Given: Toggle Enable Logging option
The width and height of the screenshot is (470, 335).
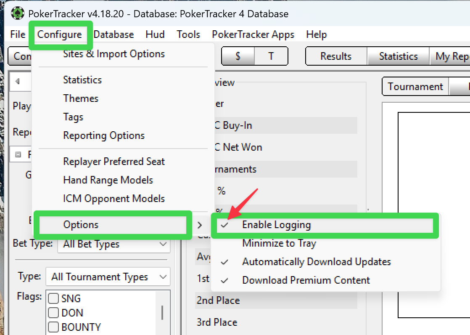Looking at the screenshot, I should click(325, 225).
